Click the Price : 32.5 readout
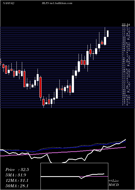135x190 pixels. tap(17, 170)
